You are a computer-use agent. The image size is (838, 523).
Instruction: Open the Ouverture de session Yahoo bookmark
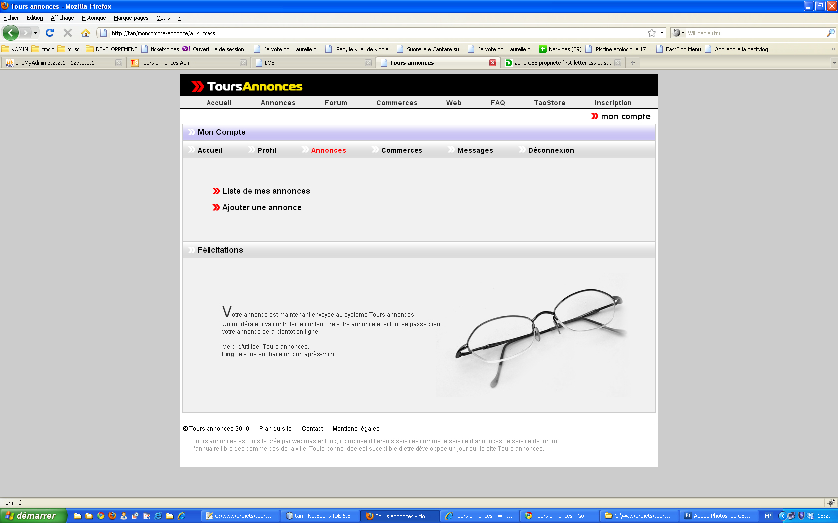[x=216, y=49]
